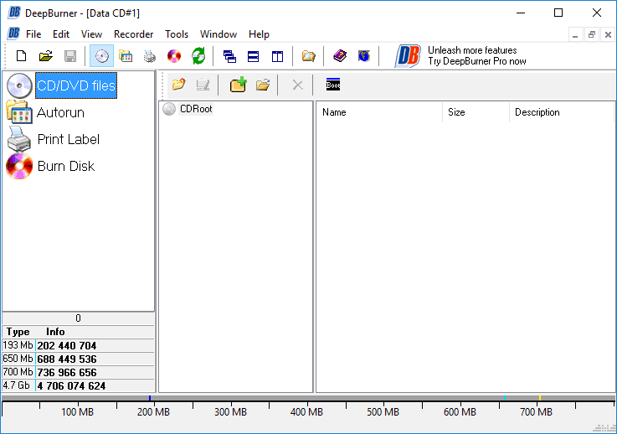Image resolution: width=617 pixels, height=434 pixels.
Task: Click the DeepBurner title bar app icon
Action: [14, 13]
